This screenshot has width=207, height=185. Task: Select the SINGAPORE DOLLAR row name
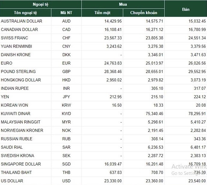pyautogui.click(x=21, y=164)
